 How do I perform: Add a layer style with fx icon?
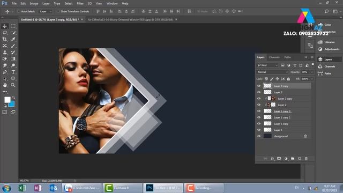pyautogui.click(x=272, y=159)
